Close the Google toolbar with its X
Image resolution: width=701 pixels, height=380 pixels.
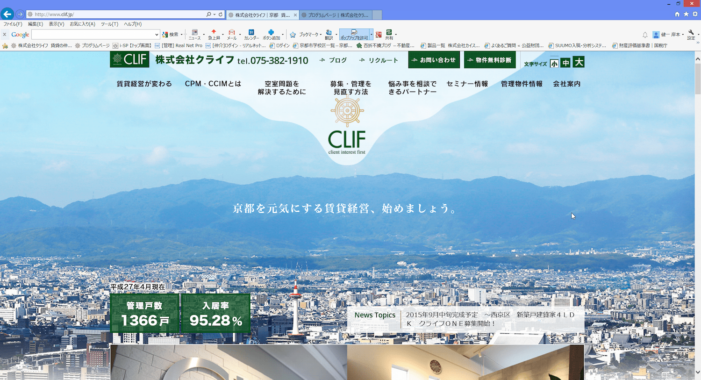click(x=5, y=34)
